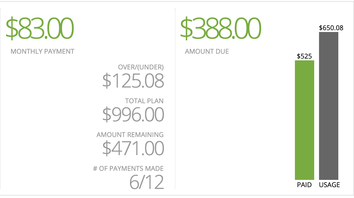Image resolution: width=354 pixels, height=198 pixels.
Task: Click the PAID axis label
Action: 304,185
